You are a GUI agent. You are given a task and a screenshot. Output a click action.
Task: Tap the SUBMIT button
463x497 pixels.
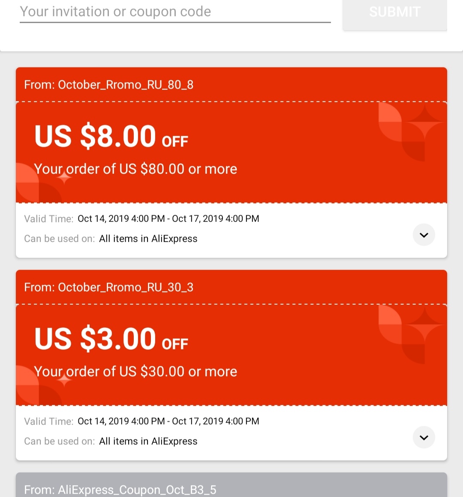tap(394, 13)
